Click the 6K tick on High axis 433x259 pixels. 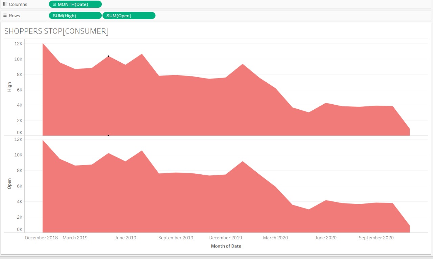click(x=20, y=90)
